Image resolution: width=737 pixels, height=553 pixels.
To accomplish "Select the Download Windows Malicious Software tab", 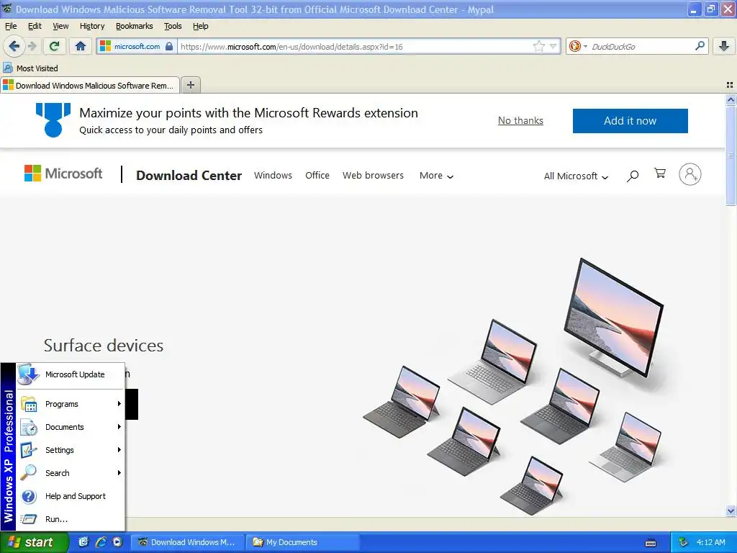I will 90,85.
